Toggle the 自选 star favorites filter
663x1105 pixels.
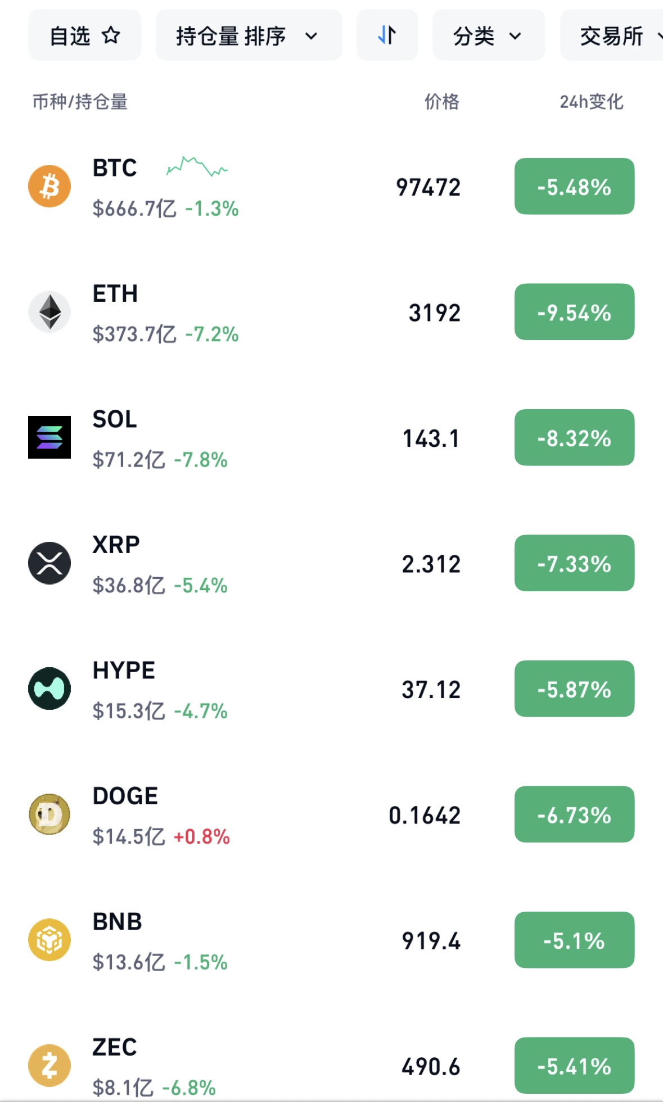(85, 35)
